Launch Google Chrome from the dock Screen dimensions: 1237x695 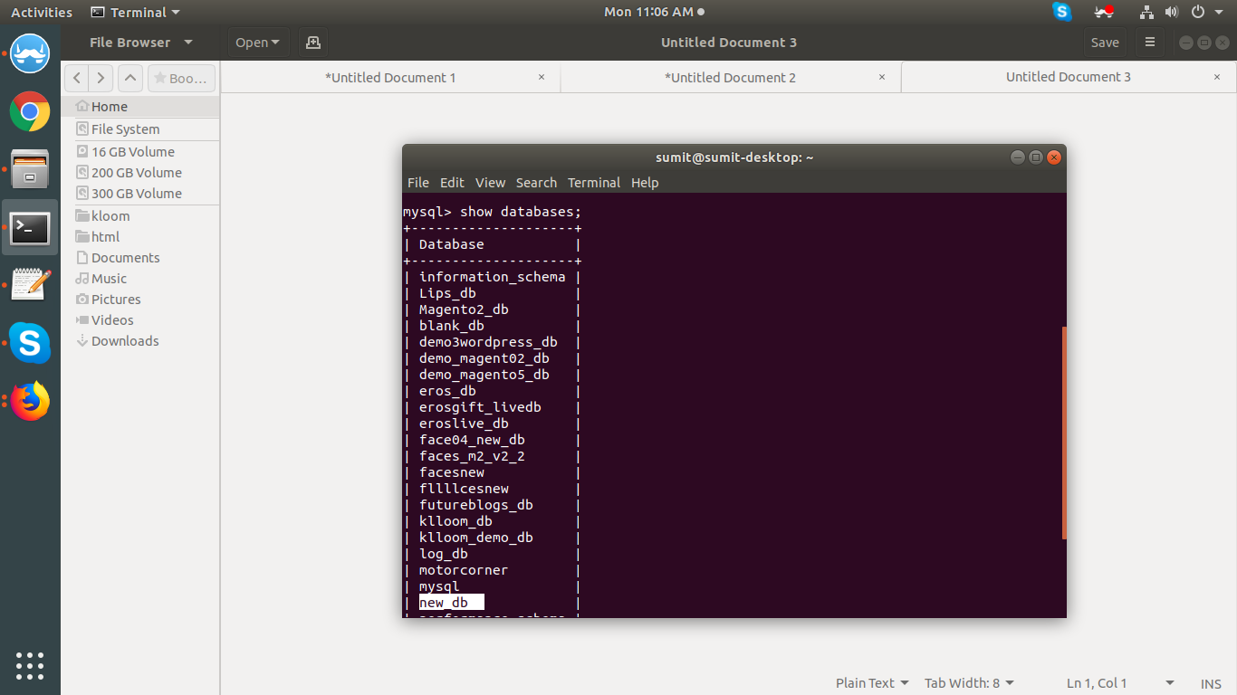[x=30, y=111]
